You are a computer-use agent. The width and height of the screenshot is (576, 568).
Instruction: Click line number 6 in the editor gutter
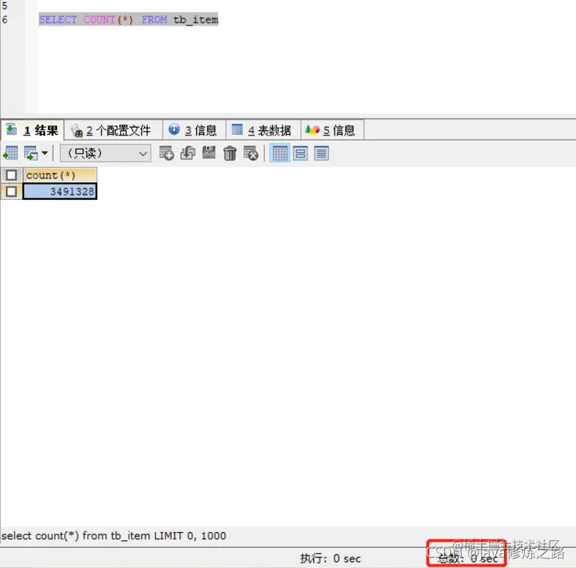[x=5, y=20]
